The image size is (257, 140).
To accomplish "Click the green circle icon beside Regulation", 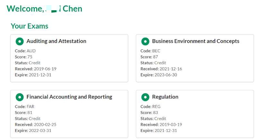I will coord(145,97).
